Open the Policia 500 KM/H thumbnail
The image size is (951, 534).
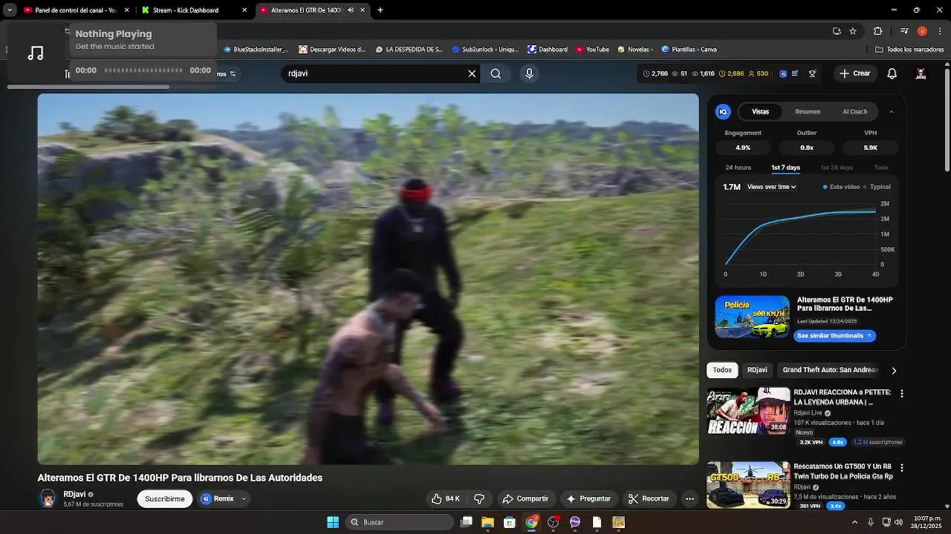coord(752,317)
